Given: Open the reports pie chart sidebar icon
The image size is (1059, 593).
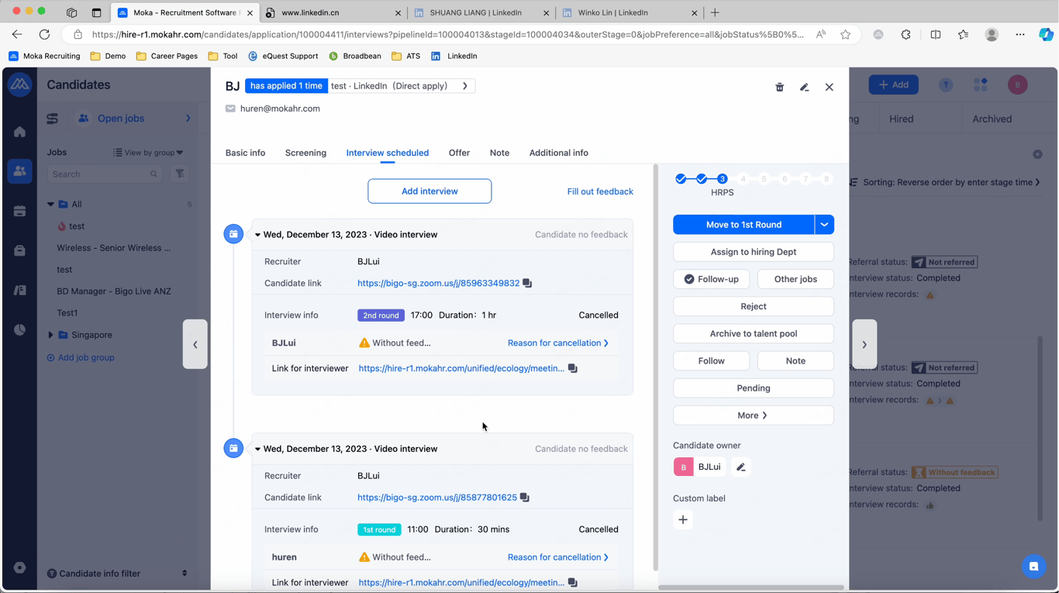Looking at the screenshot, I should pos(19,330).
